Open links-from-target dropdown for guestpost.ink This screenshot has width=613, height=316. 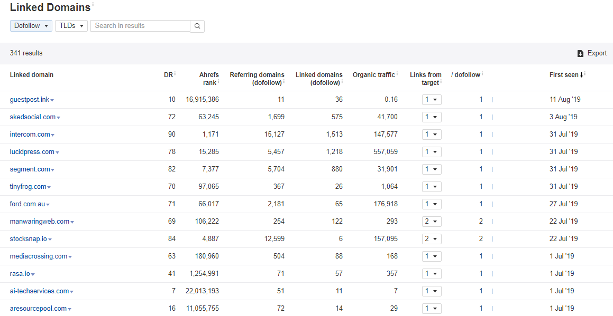[432, 100]
